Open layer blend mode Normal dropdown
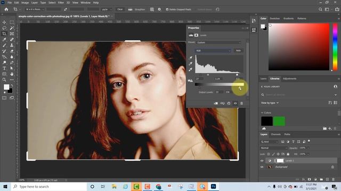Screen dimensions: 341x191 [273, 148]
